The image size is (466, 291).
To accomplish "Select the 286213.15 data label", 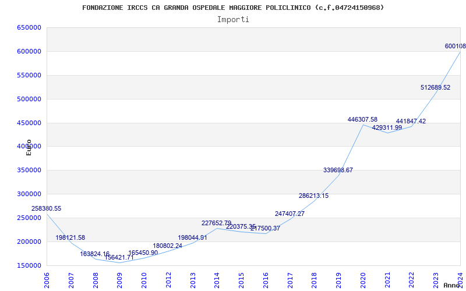I will 314,196.
